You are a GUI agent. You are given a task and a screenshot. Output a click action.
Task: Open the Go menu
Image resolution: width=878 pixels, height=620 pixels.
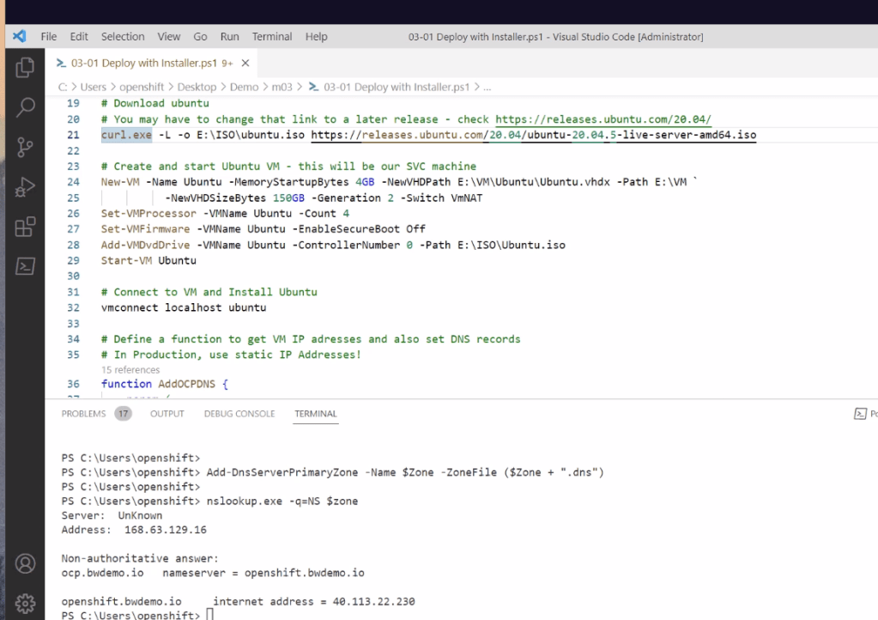(x=200, y=36)
